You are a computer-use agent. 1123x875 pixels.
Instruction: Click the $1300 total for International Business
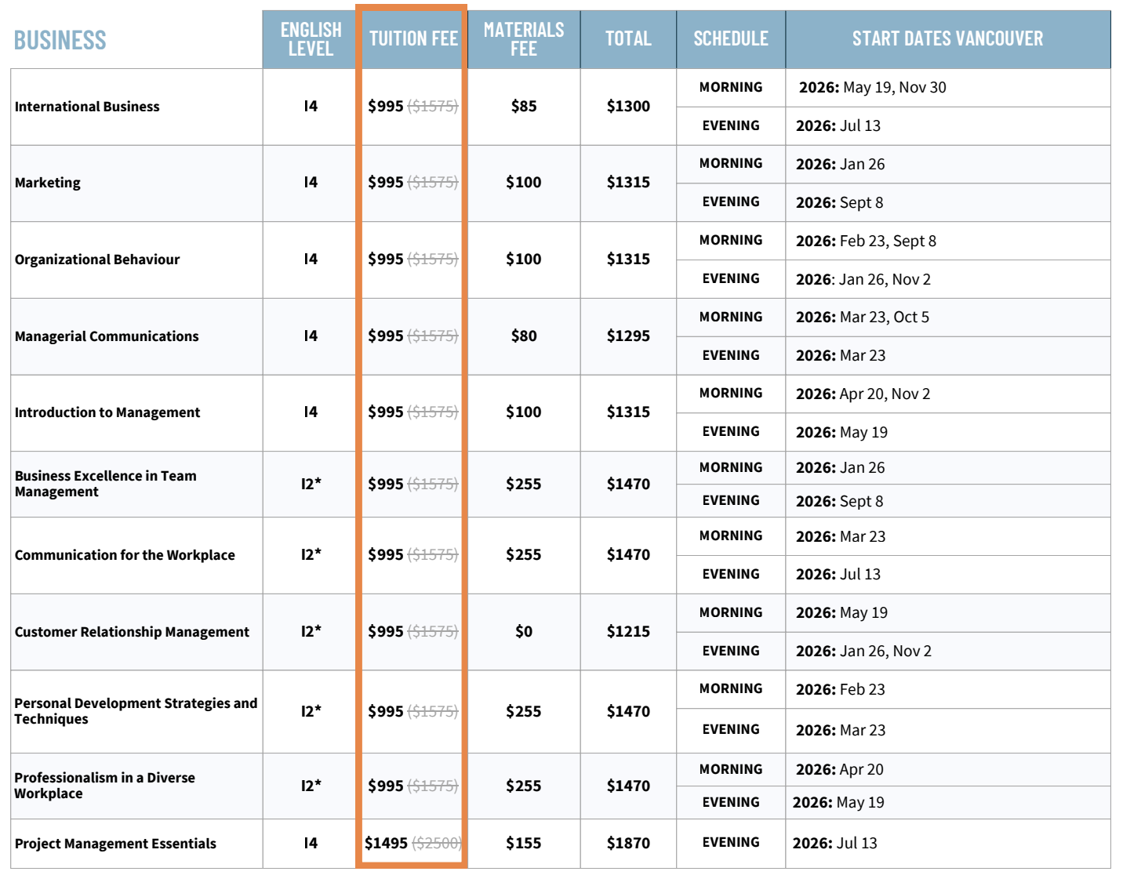(627, 106)
